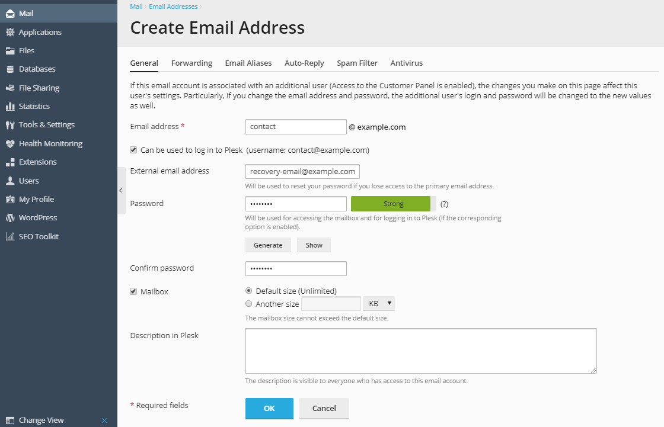
Task: Generate a new password
Action: [x=268, y=245]
